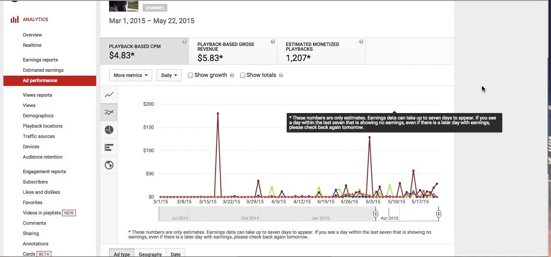This screenshot has width=551, height=257.
Task: Click the Views reports section heading
Action: pos(38,95)
